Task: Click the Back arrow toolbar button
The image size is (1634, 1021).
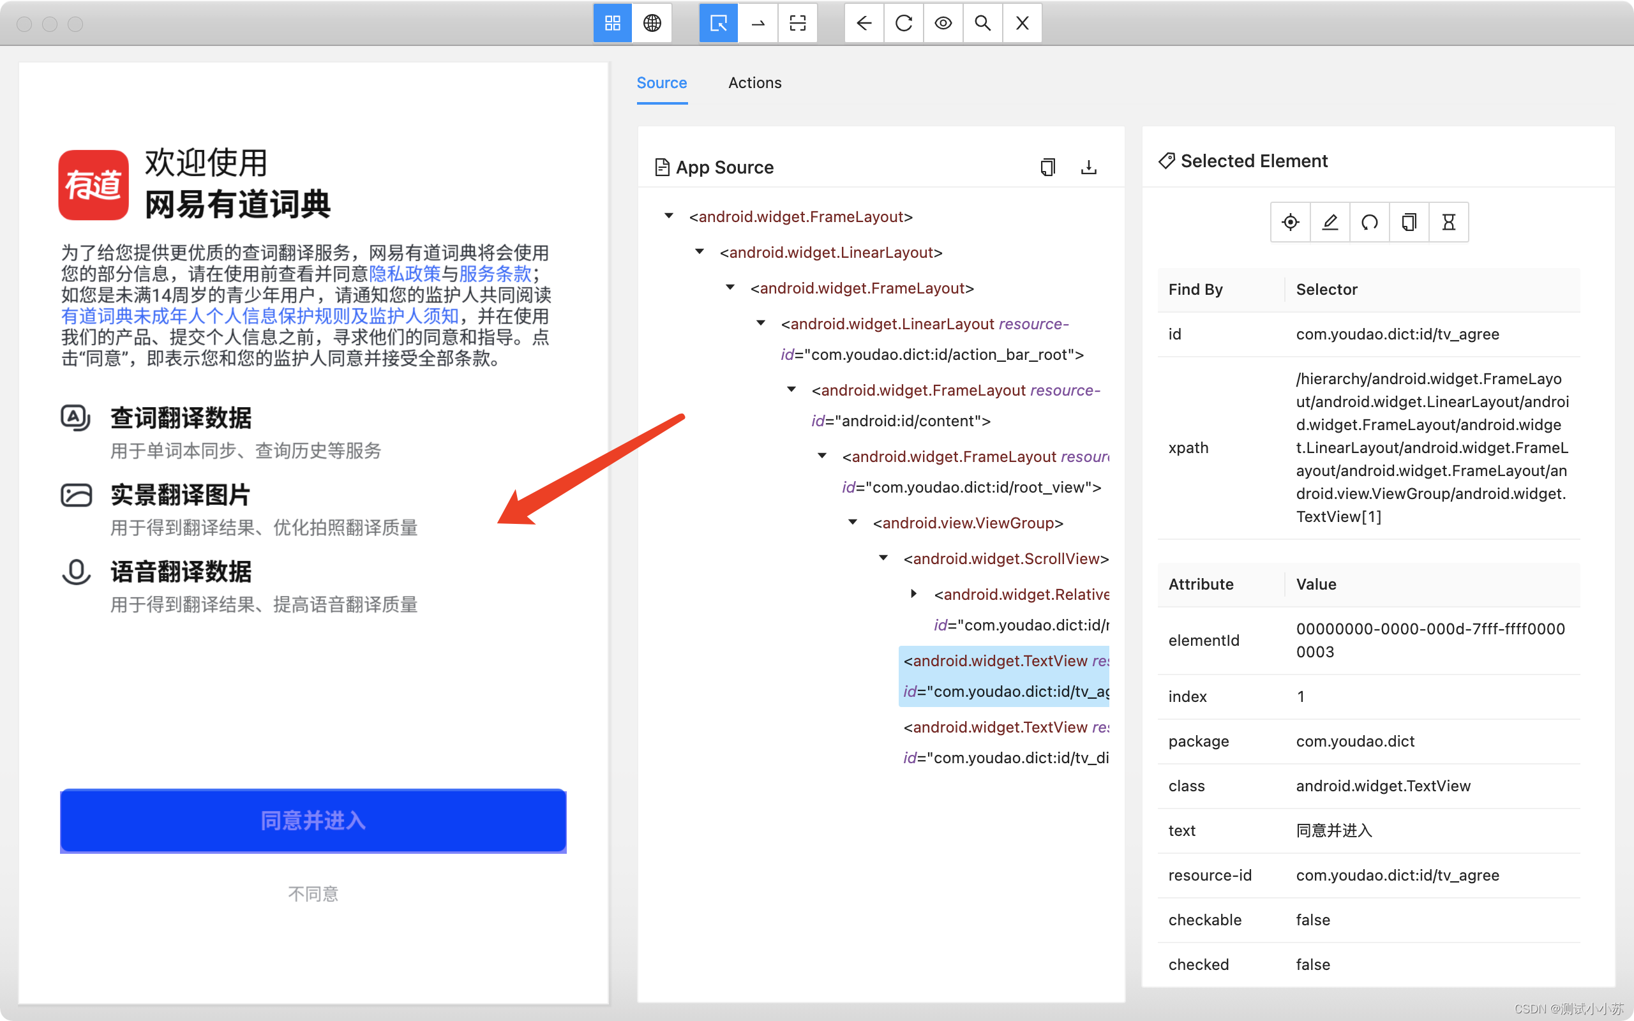Action: point(864,24)
